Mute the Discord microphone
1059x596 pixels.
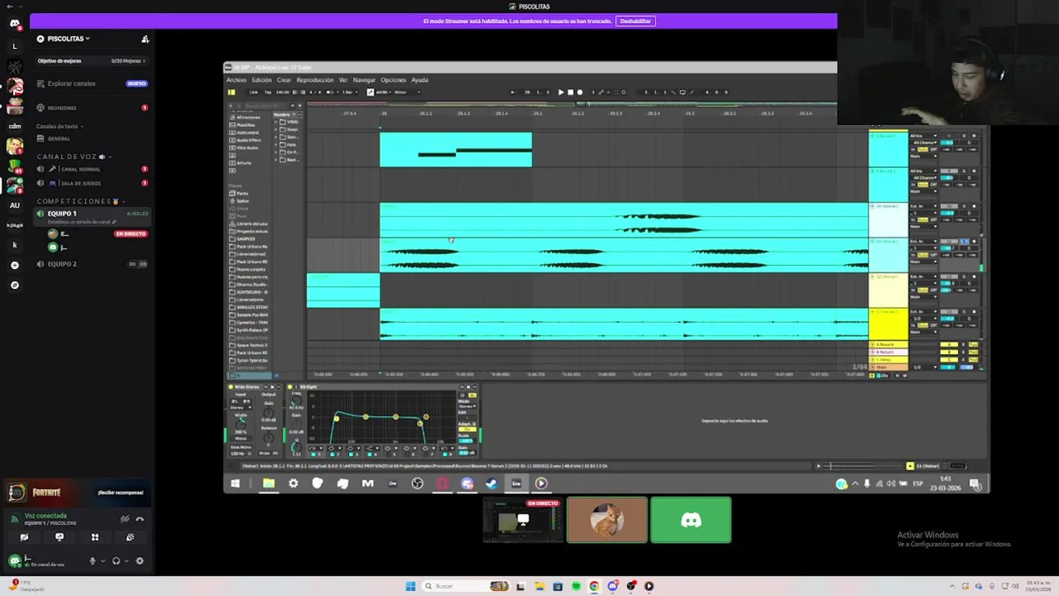point(93,560)
